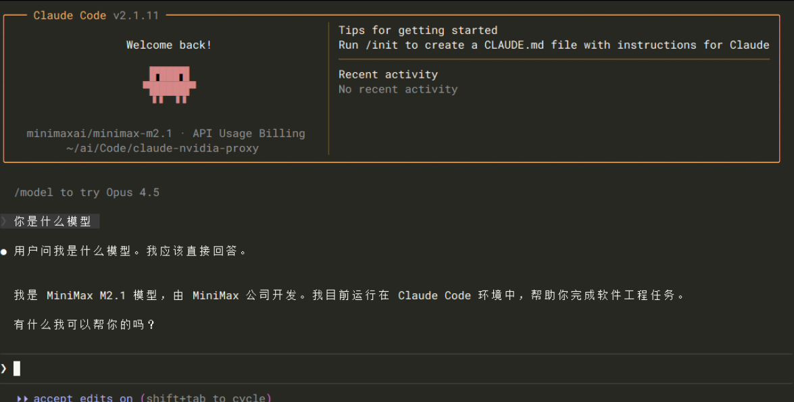
Task: Click the "No recent activity" text
Action: [397, 89]
